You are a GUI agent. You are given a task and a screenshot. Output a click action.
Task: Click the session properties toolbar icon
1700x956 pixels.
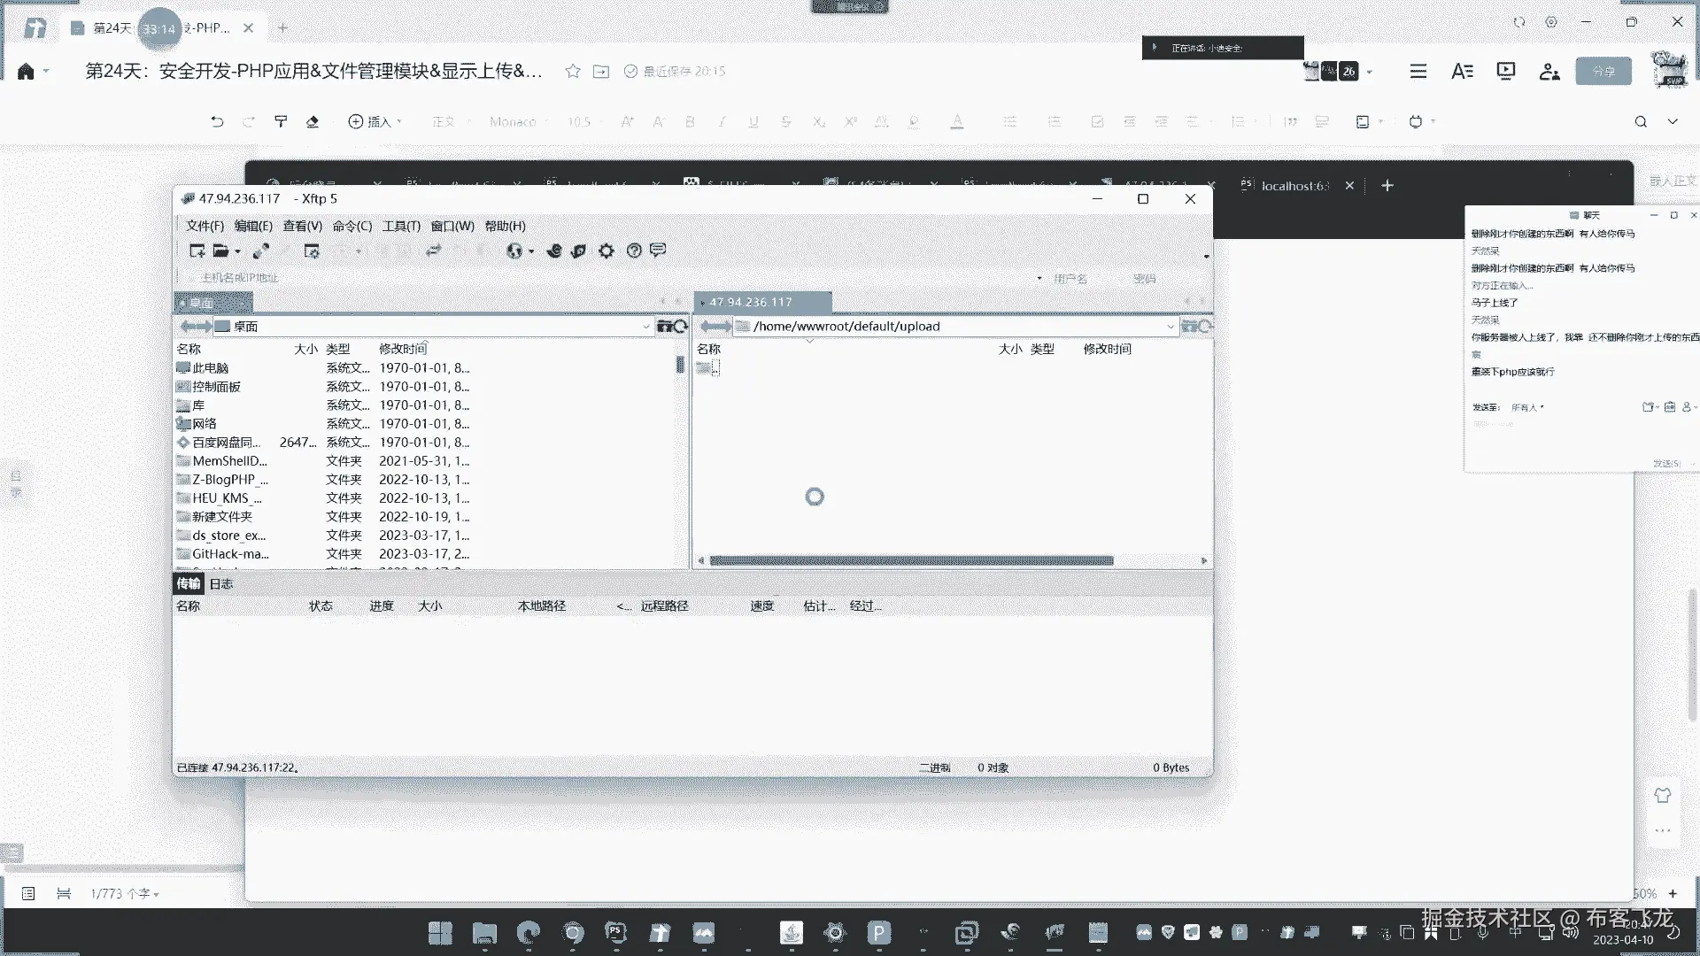pos(311,251)
